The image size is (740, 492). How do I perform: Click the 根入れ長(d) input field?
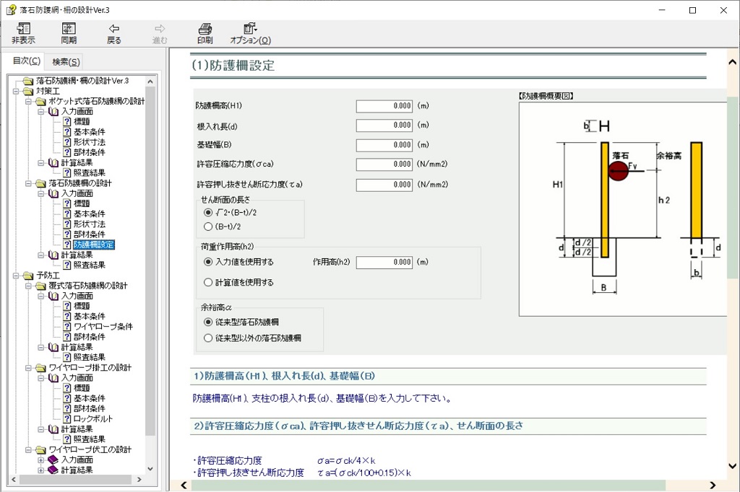pyautogui.click(x=384, y=126)
